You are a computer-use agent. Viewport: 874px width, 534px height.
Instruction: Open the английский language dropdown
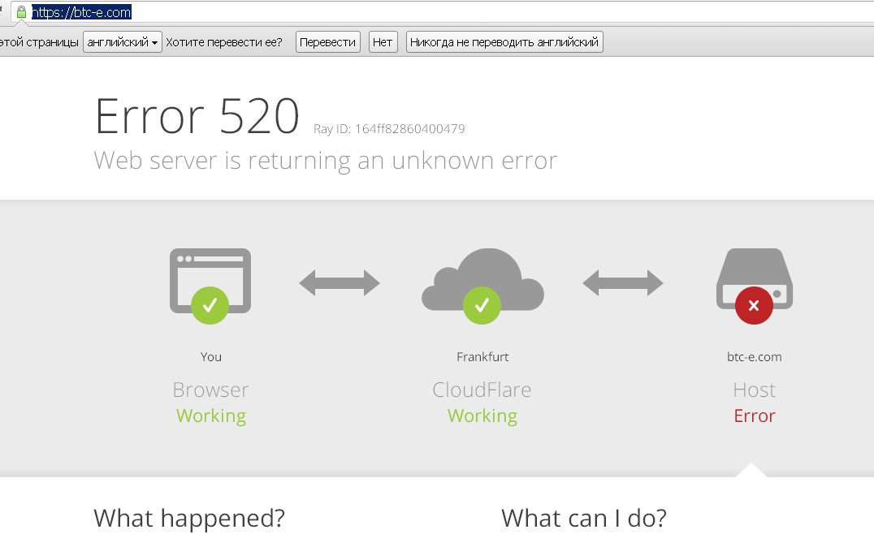click(123, 42)
